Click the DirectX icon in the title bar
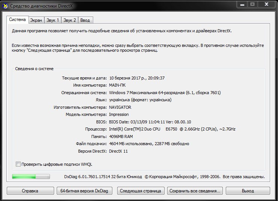278x201 pixels. [5, 6]
